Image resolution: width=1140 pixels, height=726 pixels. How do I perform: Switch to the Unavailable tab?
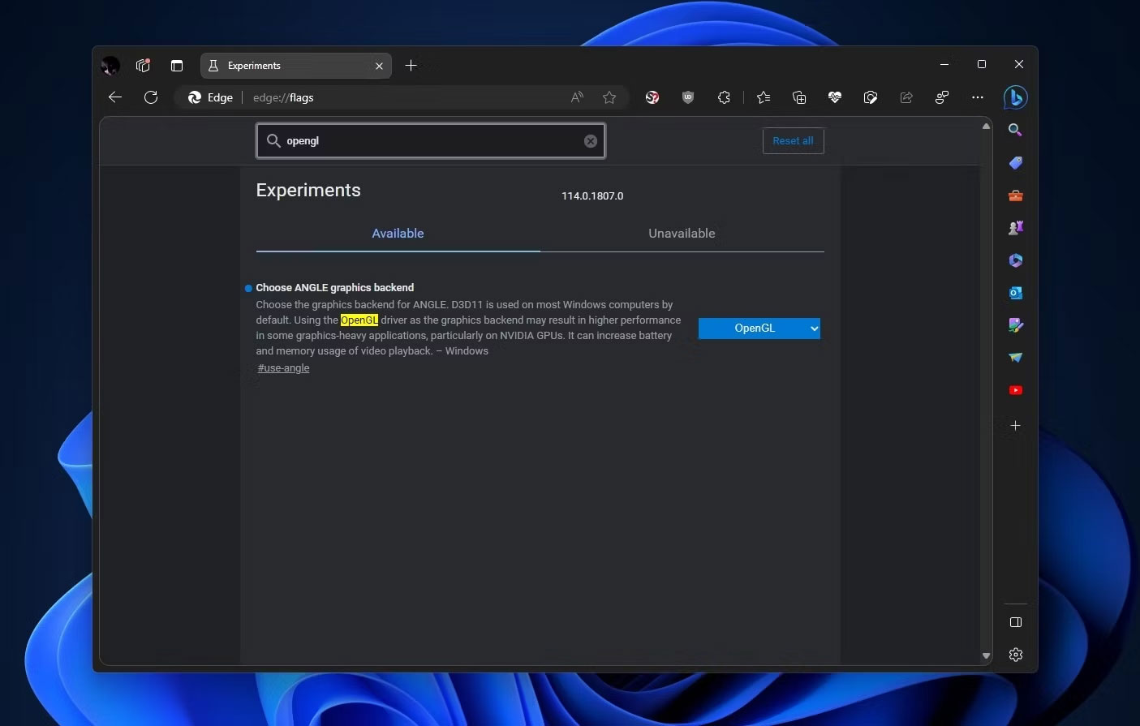click(x=682, y=234)
